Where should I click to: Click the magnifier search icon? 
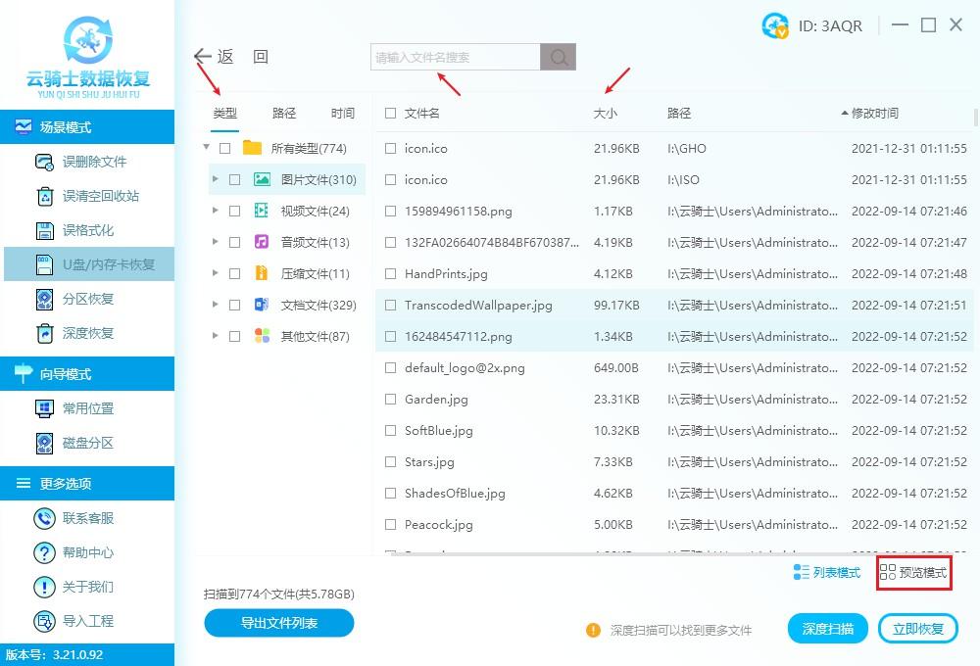559,57
